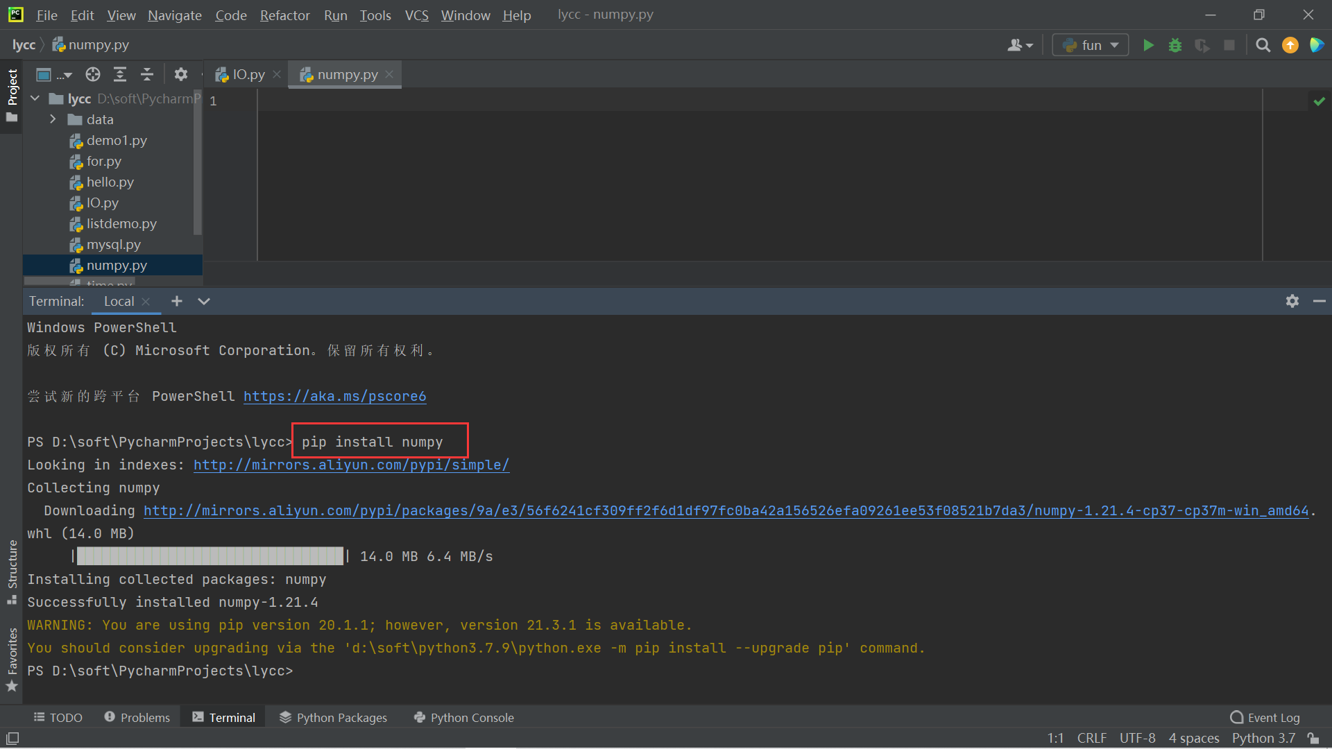Click the Select Opened File crosshair icon
This screenshot has width=1332, height=749.
(93, 74)
